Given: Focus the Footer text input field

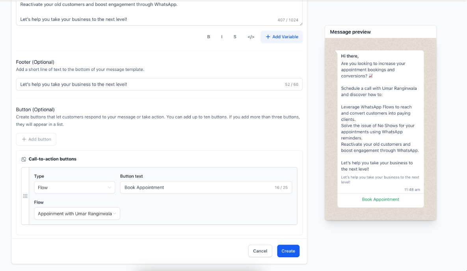Looking at the screenshot, I should coord(150,84).
